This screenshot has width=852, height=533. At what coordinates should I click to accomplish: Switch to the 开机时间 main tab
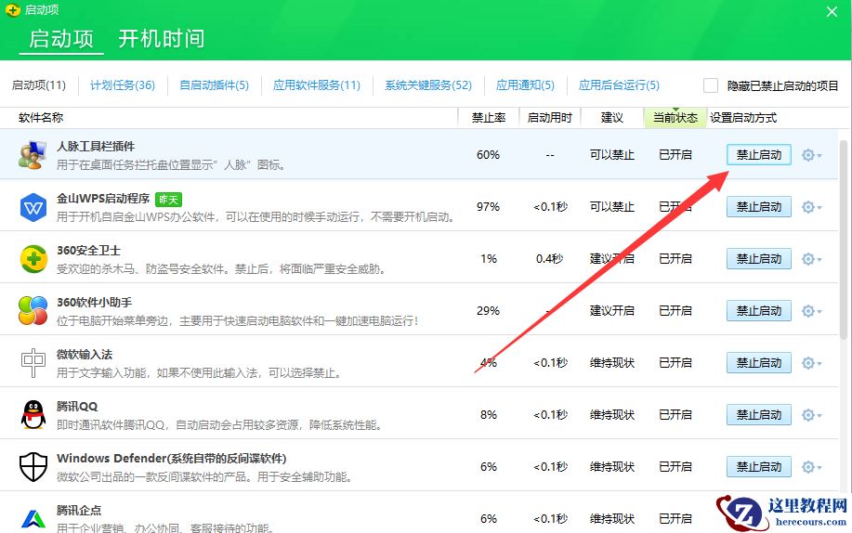click(x=162, y=39)
